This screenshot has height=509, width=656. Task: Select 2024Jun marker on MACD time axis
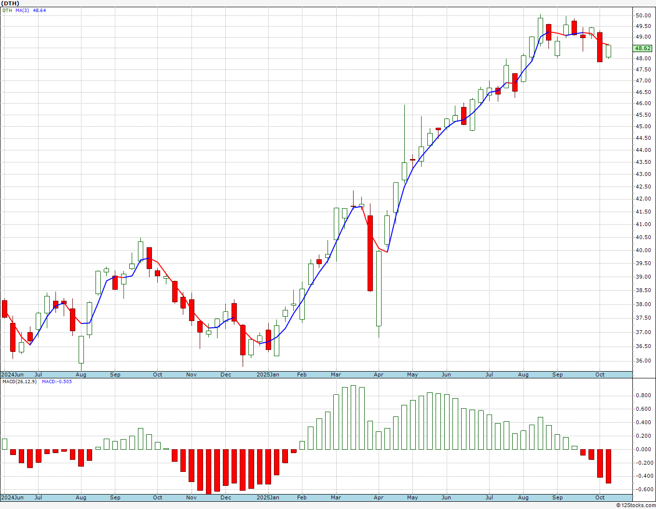tap(12, 497)
